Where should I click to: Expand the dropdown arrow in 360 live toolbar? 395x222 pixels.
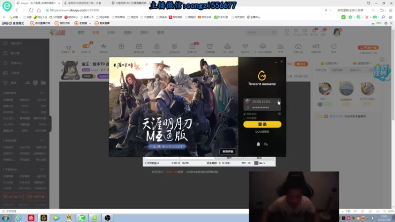(90, 23)
